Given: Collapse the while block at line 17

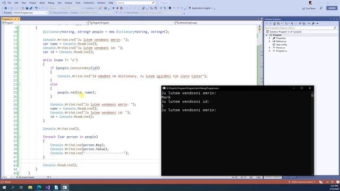Looking at the screenshot, I should [20, 60].
